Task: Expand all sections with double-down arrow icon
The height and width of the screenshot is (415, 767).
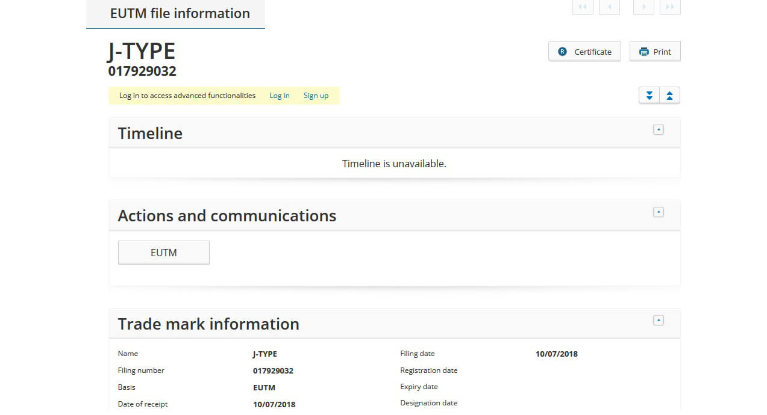Action: tap(649, 96)
